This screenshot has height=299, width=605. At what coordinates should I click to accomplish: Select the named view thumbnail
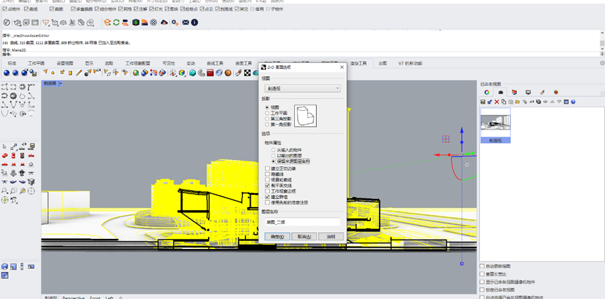tap(495, 125)
